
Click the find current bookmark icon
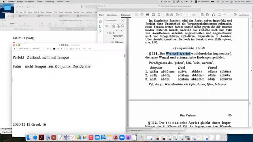point(123,26)
